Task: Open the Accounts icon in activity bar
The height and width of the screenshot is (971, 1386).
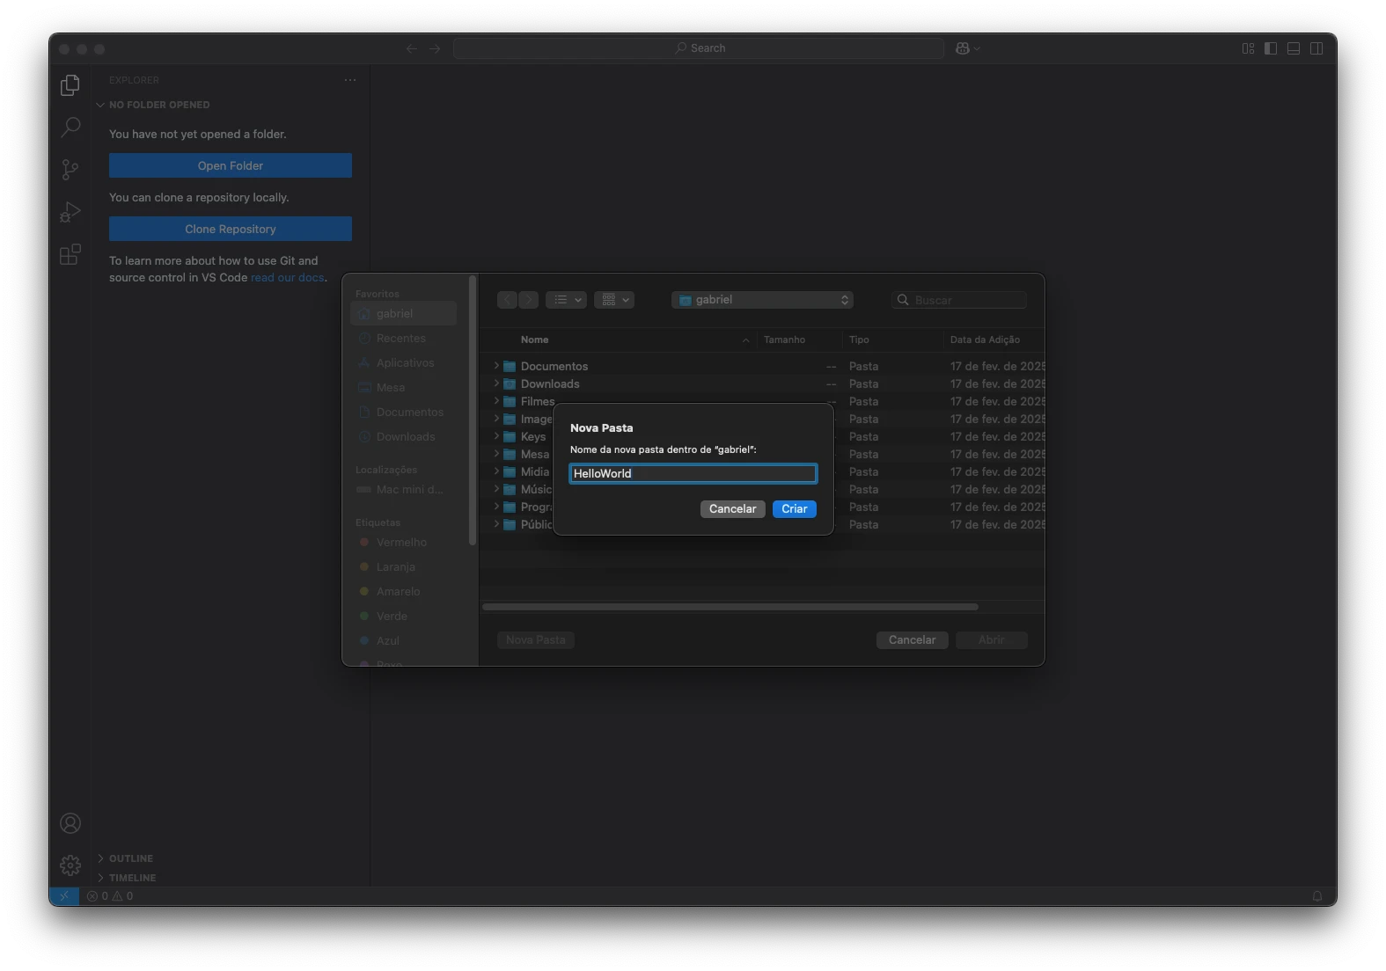Action: pyautogui.click(x=70, y=823)
